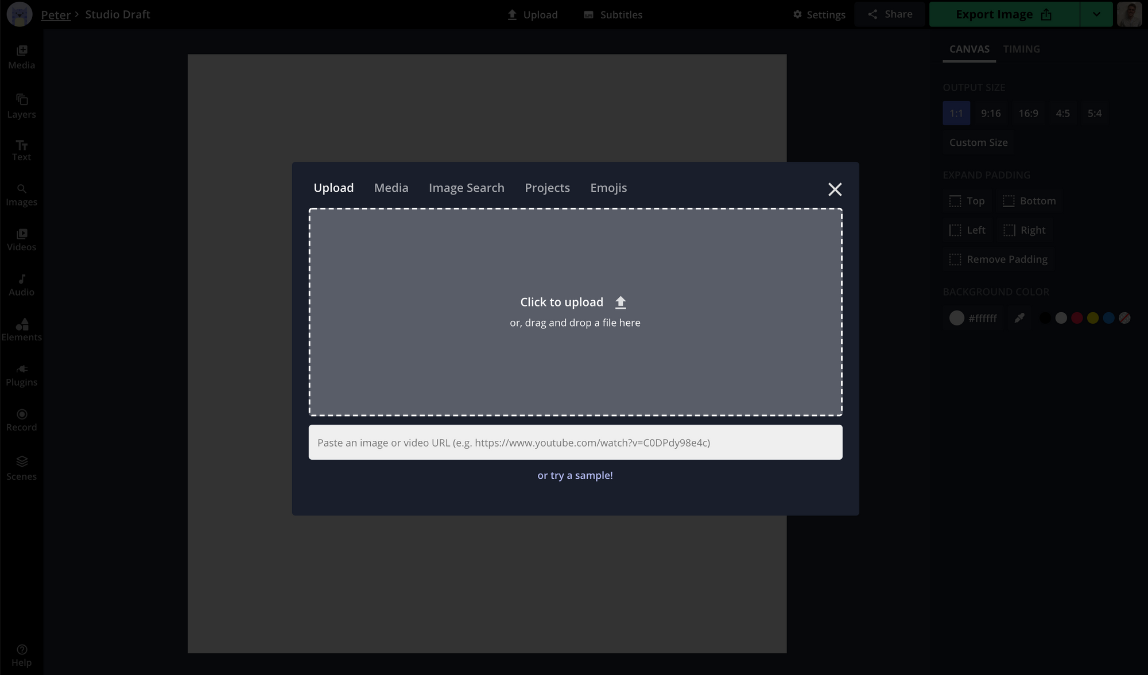Pick the eyedropper color tool
The height and width of the screenshot is (675, 1148).
[x=1019, y=318]
